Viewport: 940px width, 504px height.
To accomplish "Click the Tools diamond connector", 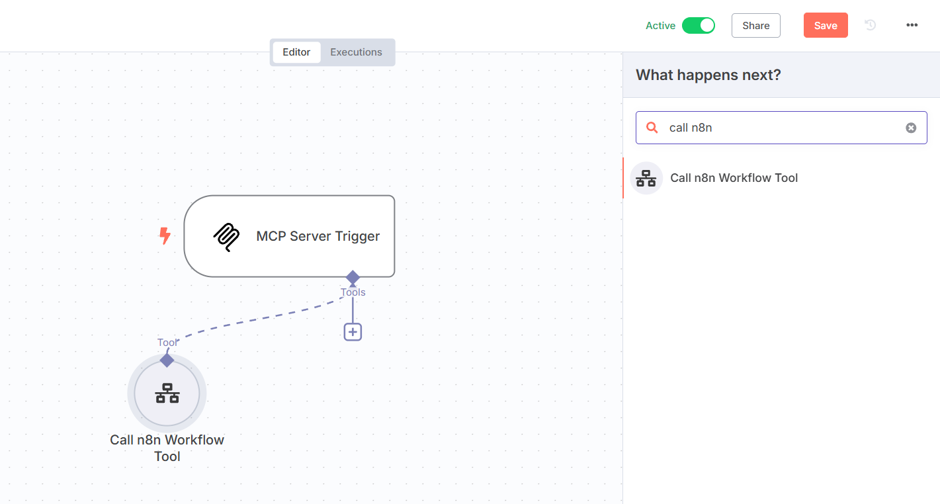I will (x=353, y=277).
